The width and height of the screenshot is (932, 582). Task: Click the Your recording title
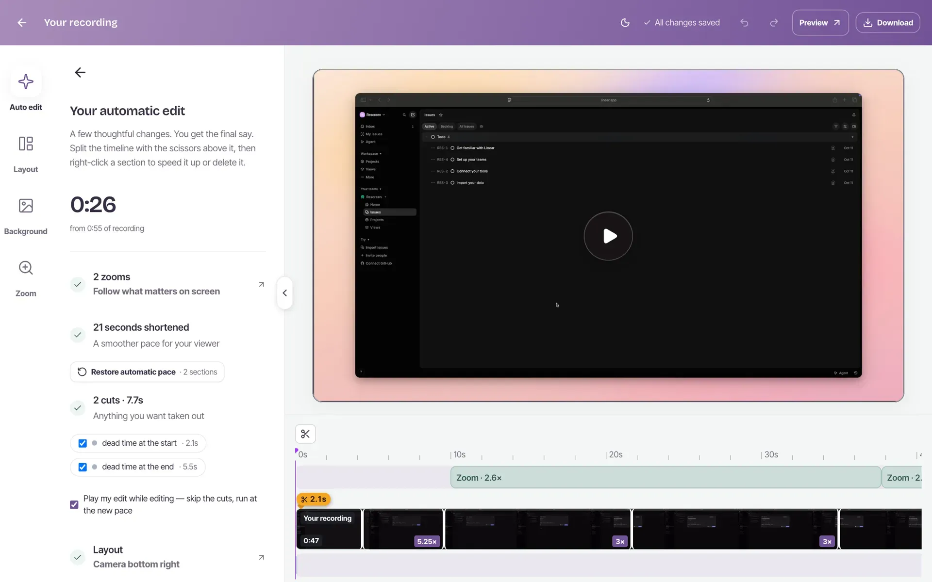point(81,23)
